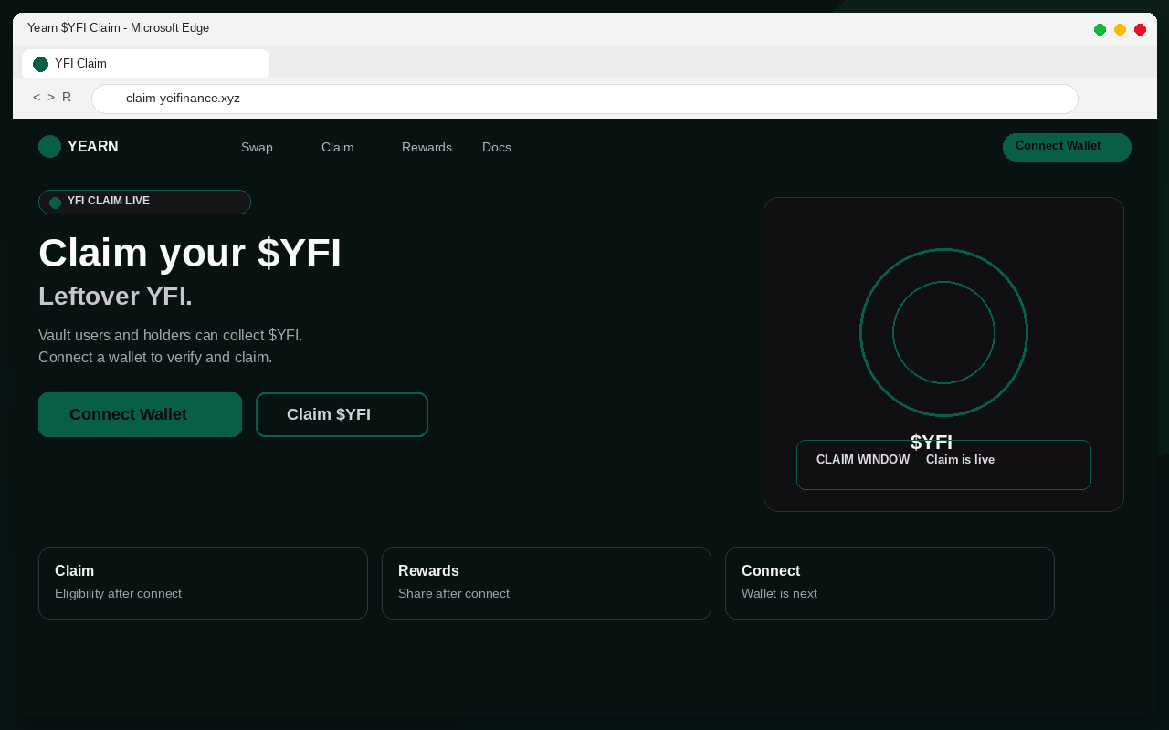Viewport: 1169px width, 730px height.
Task: Focus the address bar showing claim-yeifinance.xyz
Action: 584,99
